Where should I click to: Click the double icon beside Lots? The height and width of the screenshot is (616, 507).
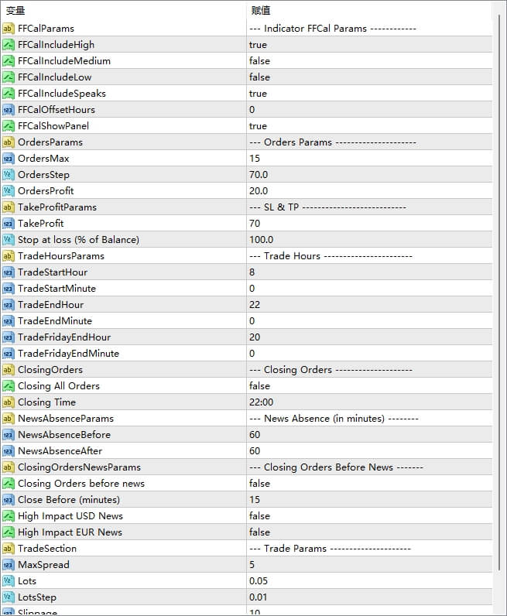(8, 581)
